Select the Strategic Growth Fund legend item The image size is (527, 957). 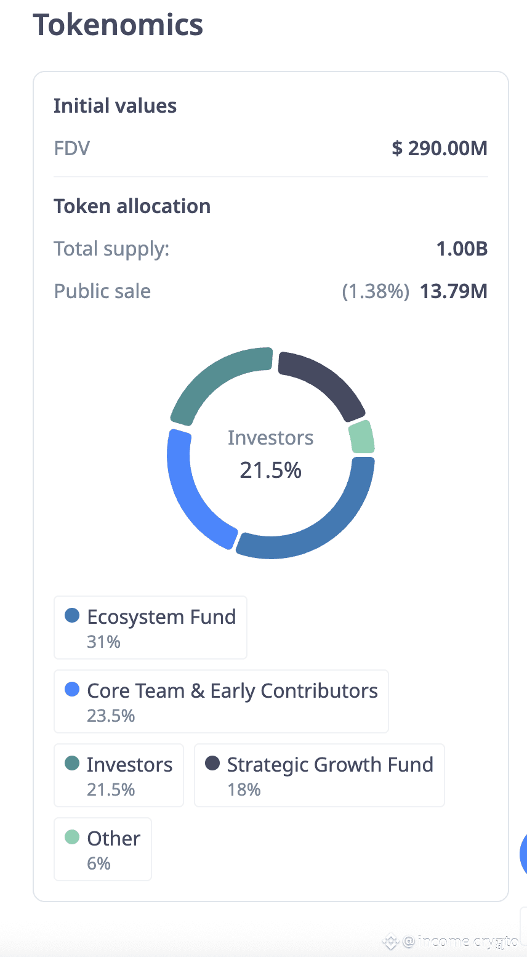click(319, 775)
